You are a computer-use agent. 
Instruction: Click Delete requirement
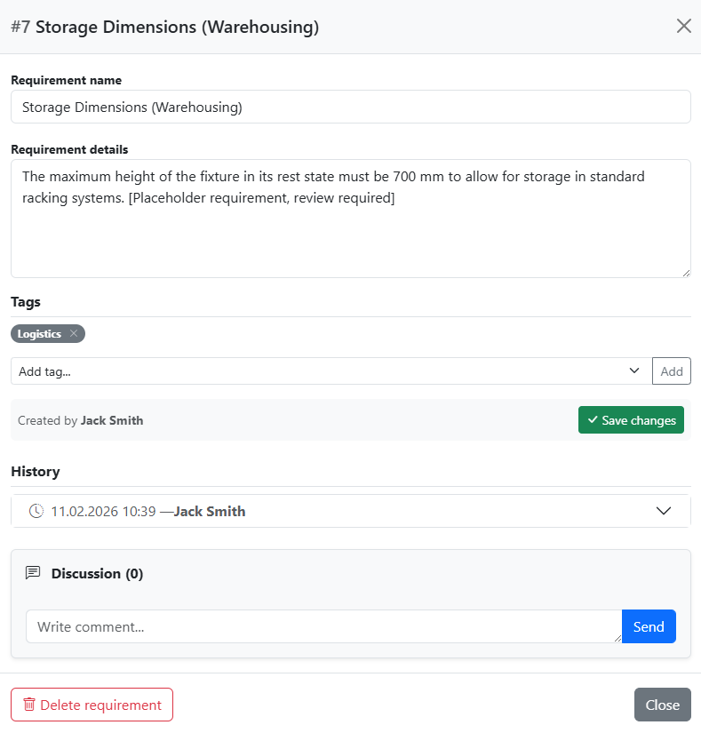click(x=92, y=704)
